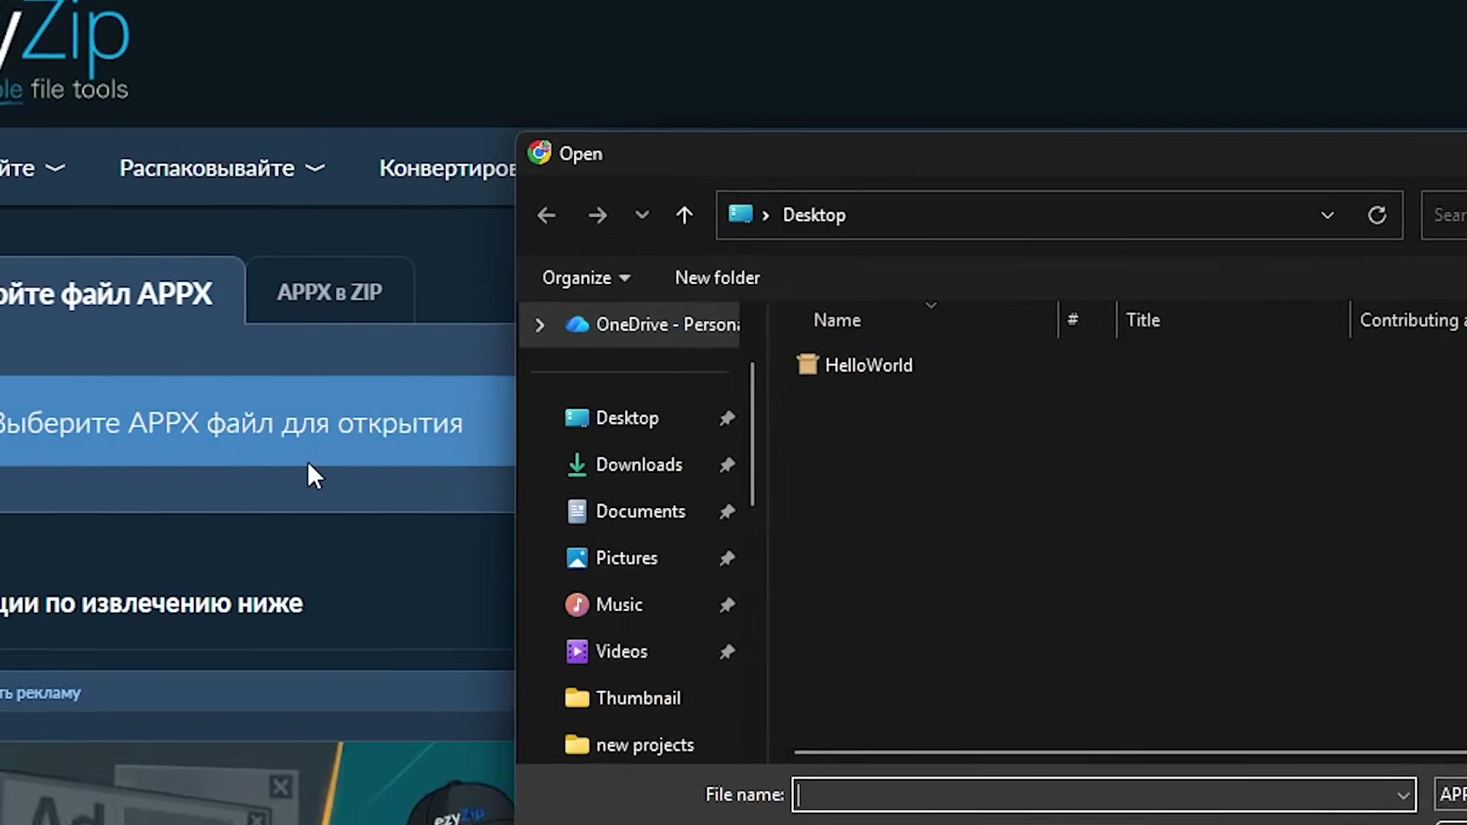
Task: Open Desktop in the navigation pane
Action: pyautogui.click(x=627, y=418)
